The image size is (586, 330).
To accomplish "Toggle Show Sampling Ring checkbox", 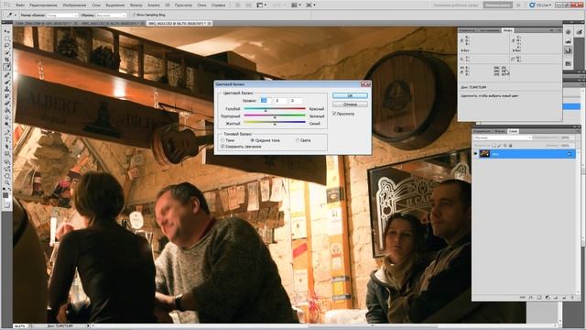I will click(x=134, y=15).
